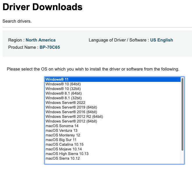Pick macOS Big Sur 11

[61, 140]
